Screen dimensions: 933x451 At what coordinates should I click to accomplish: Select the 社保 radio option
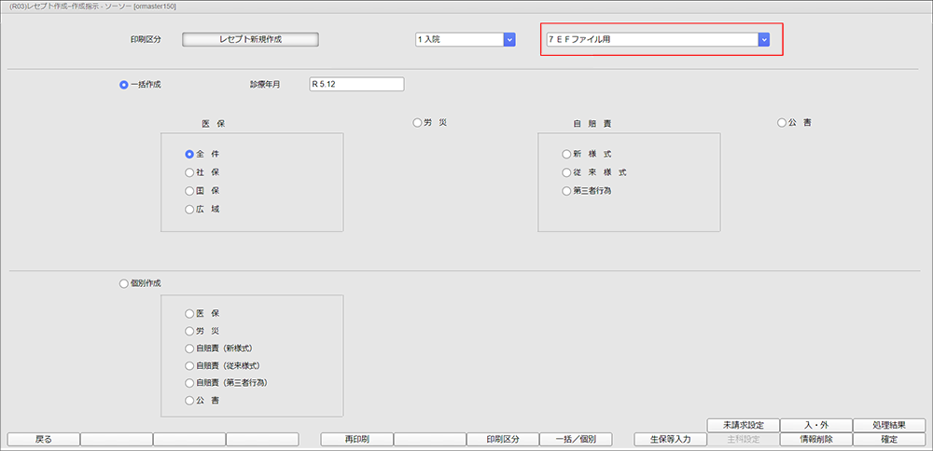click(189, 172)
